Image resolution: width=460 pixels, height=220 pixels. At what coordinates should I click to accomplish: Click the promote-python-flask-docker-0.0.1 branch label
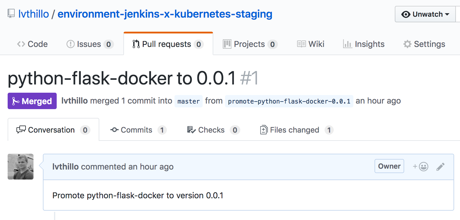tap(289, 101)
